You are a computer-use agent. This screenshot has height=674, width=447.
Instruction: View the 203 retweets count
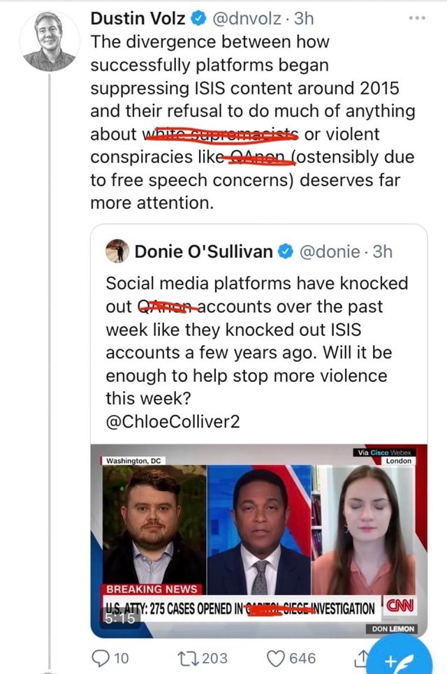point(214,658)
